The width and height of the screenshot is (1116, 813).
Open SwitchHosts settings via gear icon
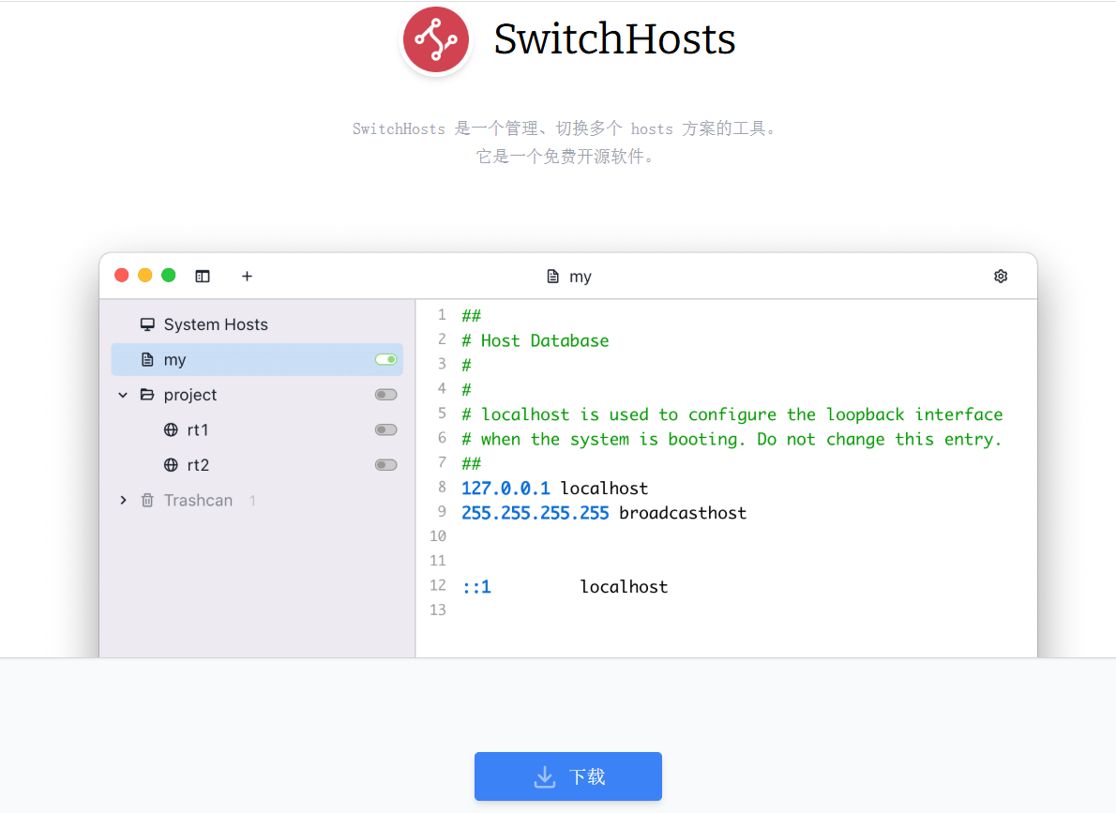pos(1000,276)
